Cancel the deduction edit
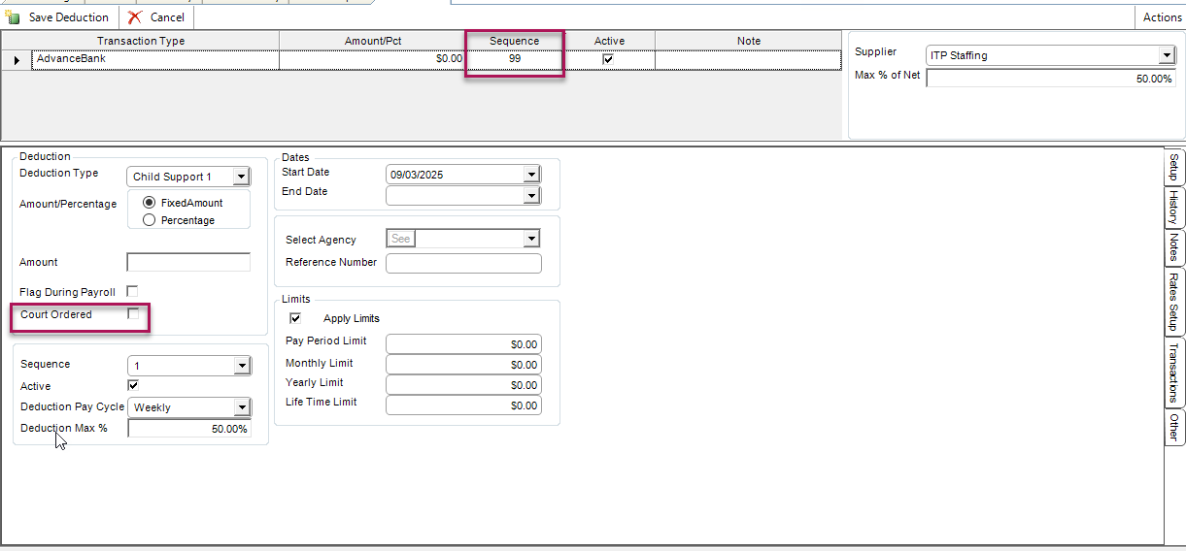Image resolution: width=1186 pixels, height=551 pixels. click(x=156, y=17)
